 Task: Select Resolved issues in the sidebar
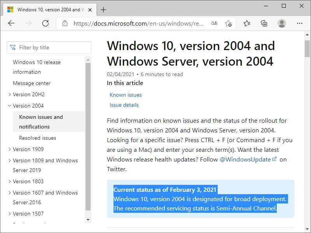[37, 138]
